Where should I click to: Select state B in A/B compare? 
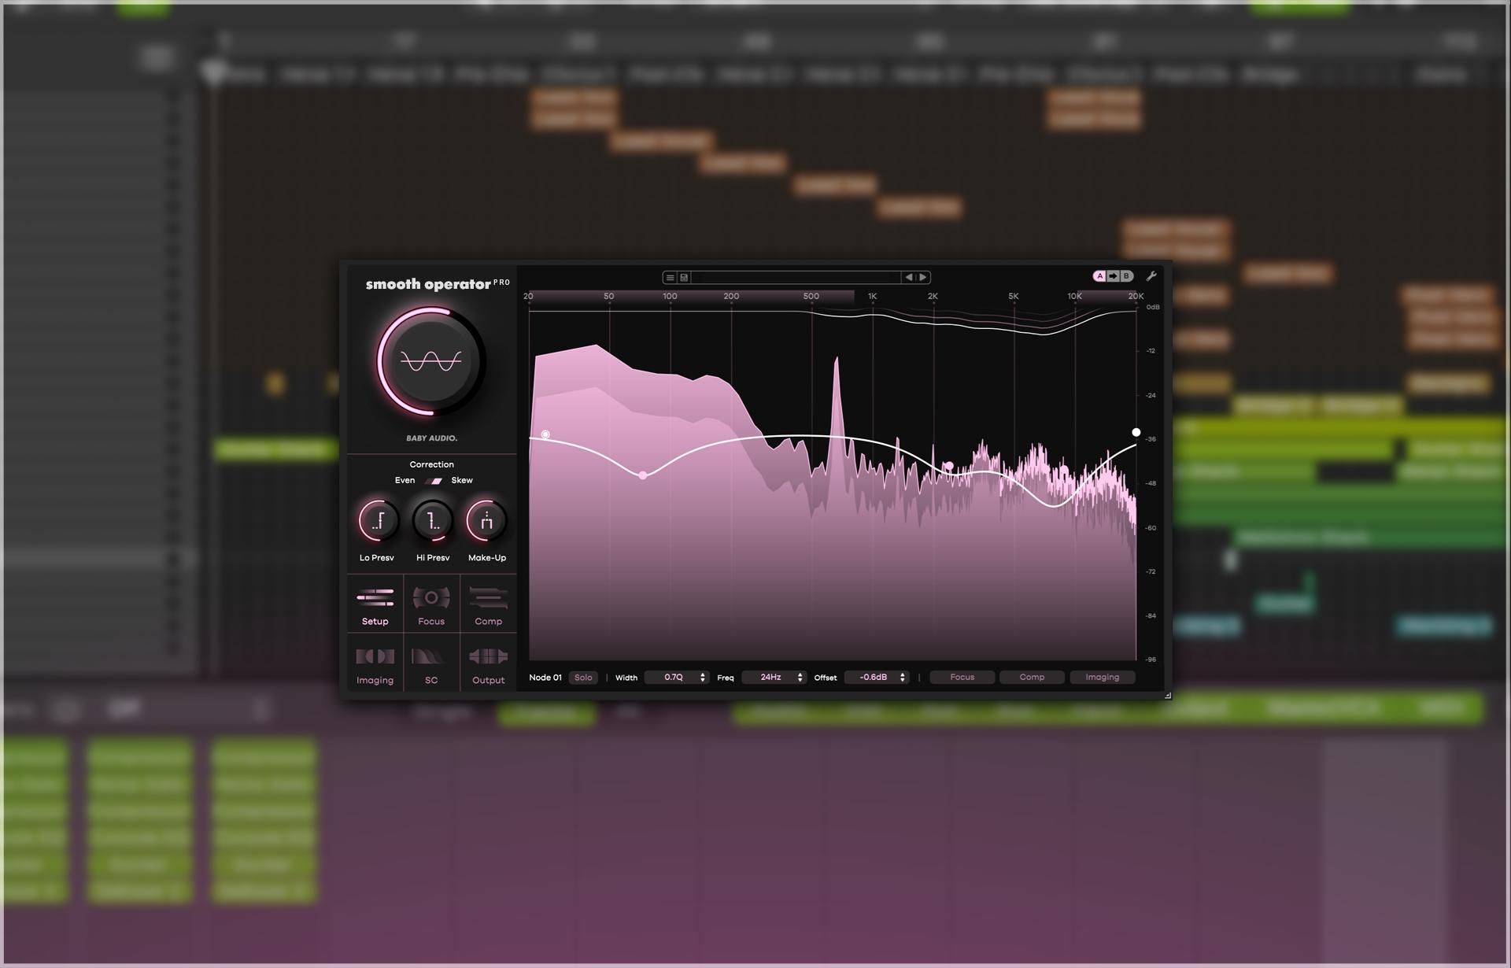[1126, 276]
